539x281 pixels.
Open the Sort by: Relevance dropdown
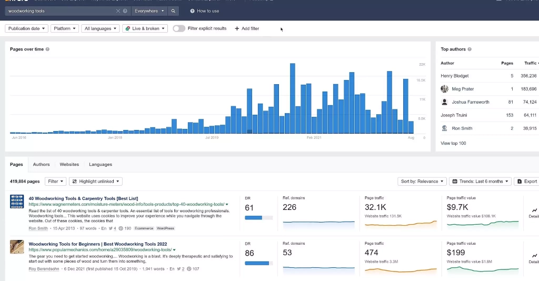click(x=422, y=182)
